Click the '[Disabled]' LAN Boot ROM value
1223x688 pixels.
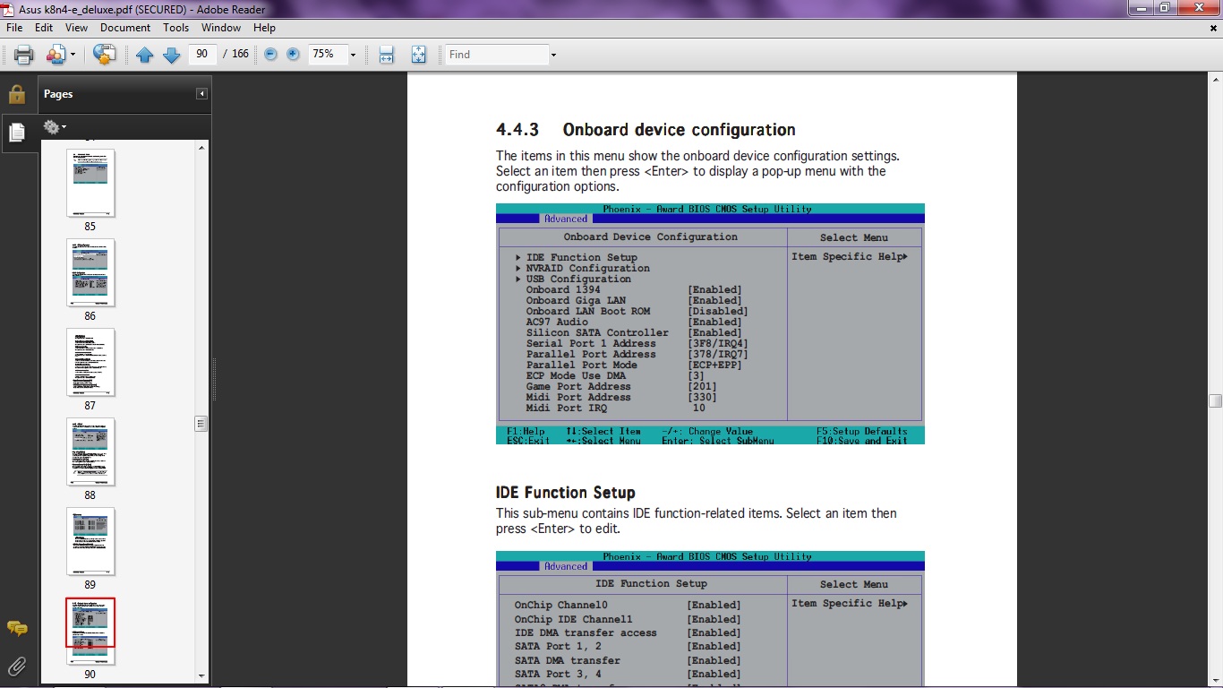pyautogui.click(x=717, y=311)
